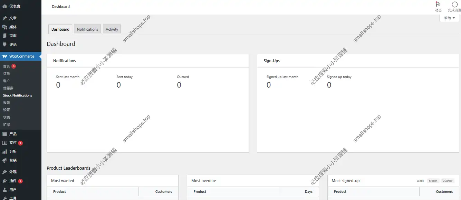
Task: Select Month view in Most signed-up panel
Action: point(433,181)
